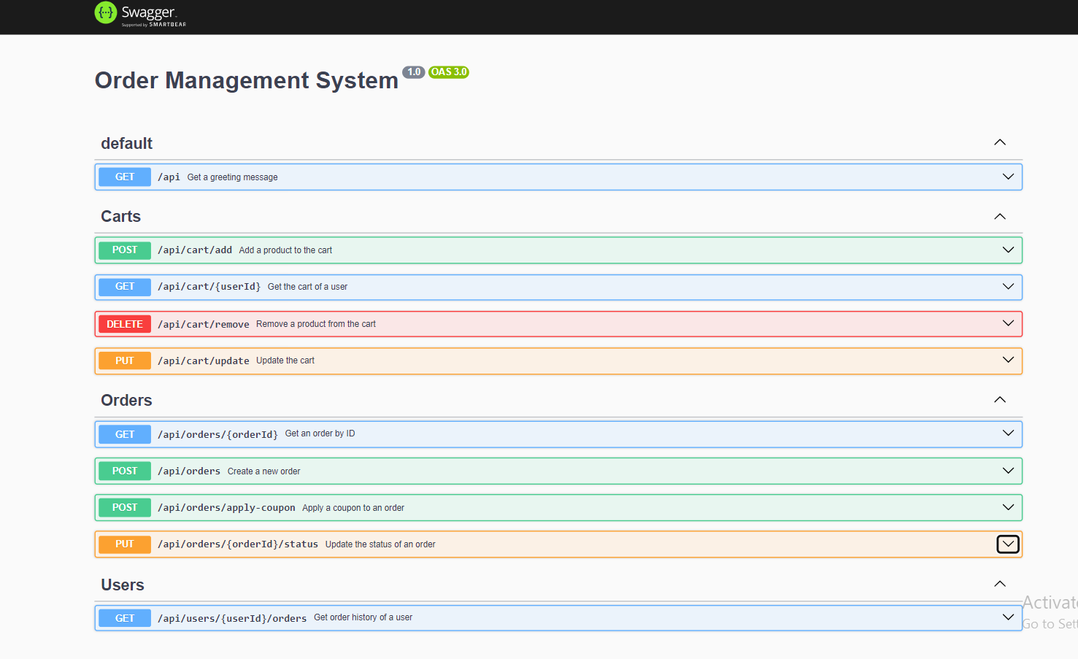The height and width of the screenshot is (659, 1078).
Task: Expand PUT /api/cart/update arrow
Action: (1008, 360)
